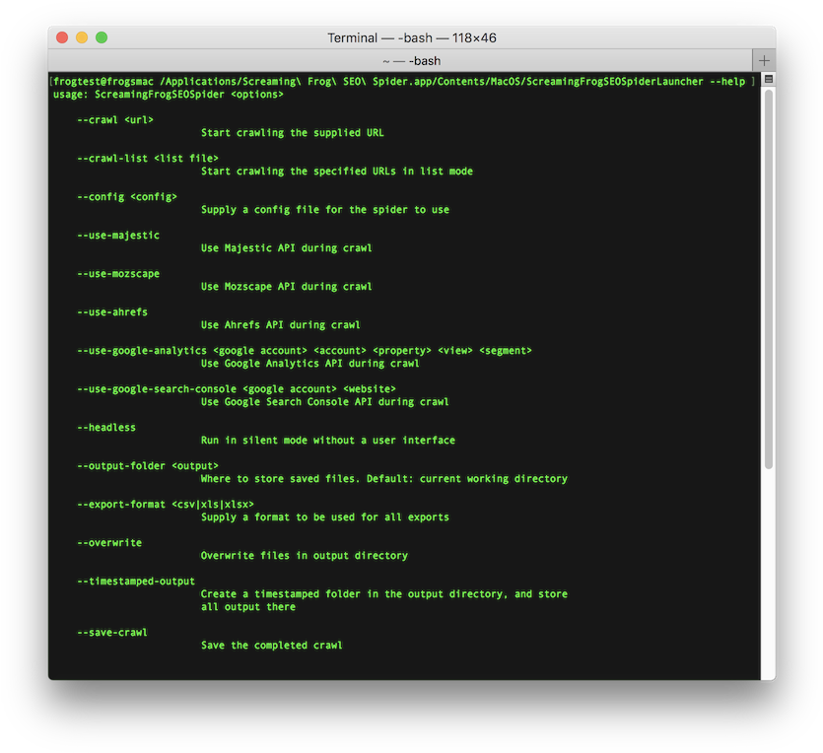Open a new terminal tab with plus button

[x=764, y=61]
